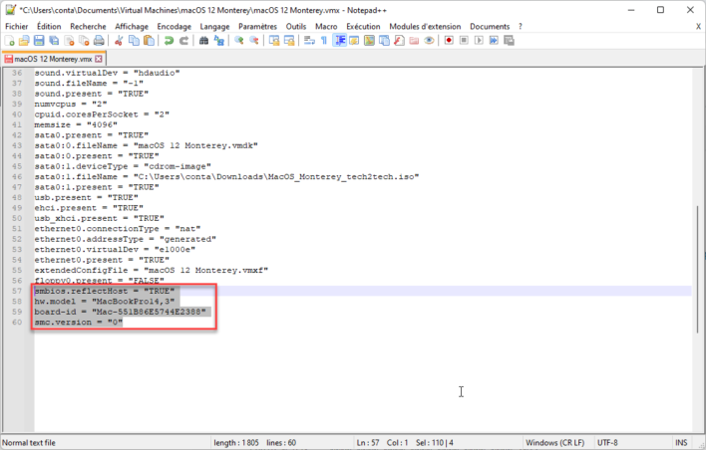The height and width of the screenshot is (450, 706).
Task: Click line number 46 in margin
Action: pyautogui.click(x=17, y=176)
